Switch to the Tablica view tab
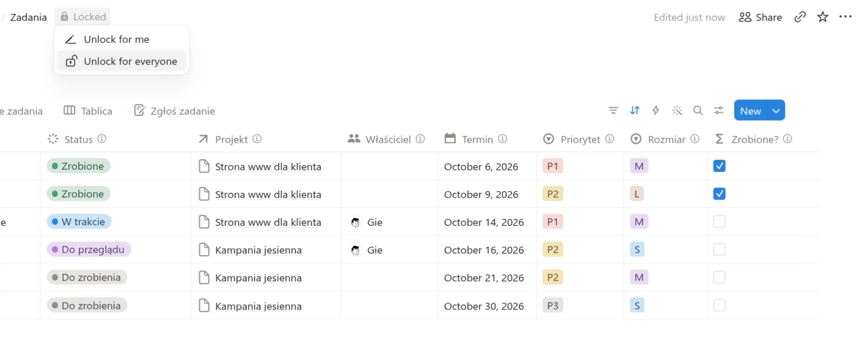861x358 pixels. (x=88, y=111)
